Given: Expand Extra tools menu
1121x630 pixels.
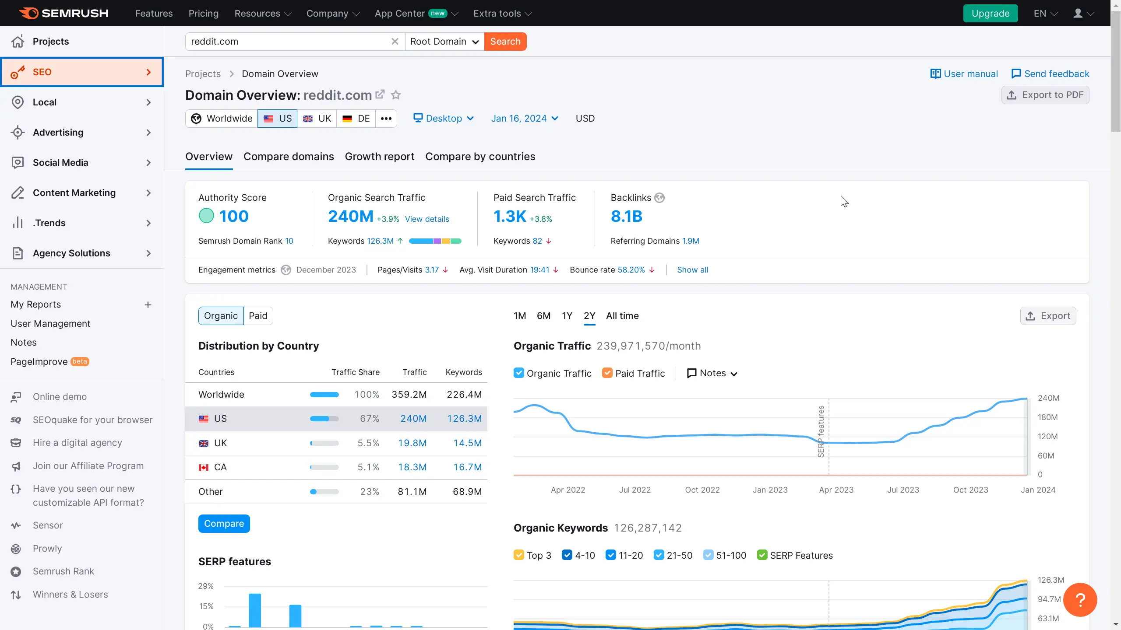Looking at the screenshot, I should pos(502,14).
